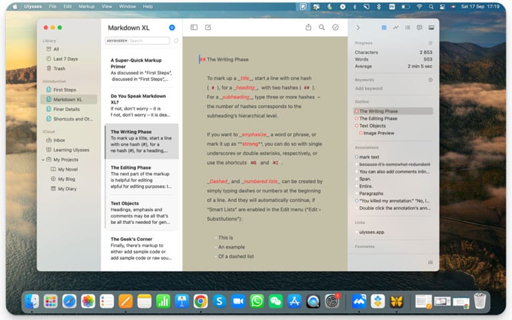Click the keyword tag icon next to search
The image size is (512, 320).
tap(176, 41)
